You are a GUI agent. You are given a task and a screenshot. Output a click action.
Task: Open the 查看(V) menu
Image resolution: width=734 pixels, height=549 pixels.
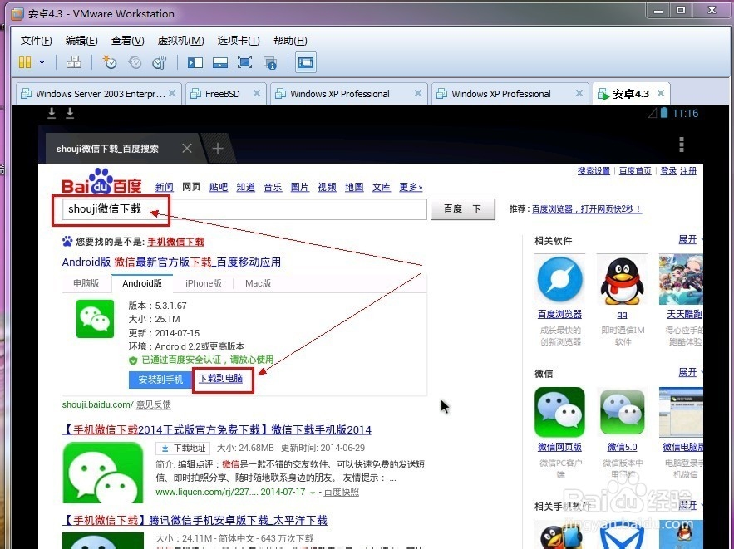pos(127,41)
